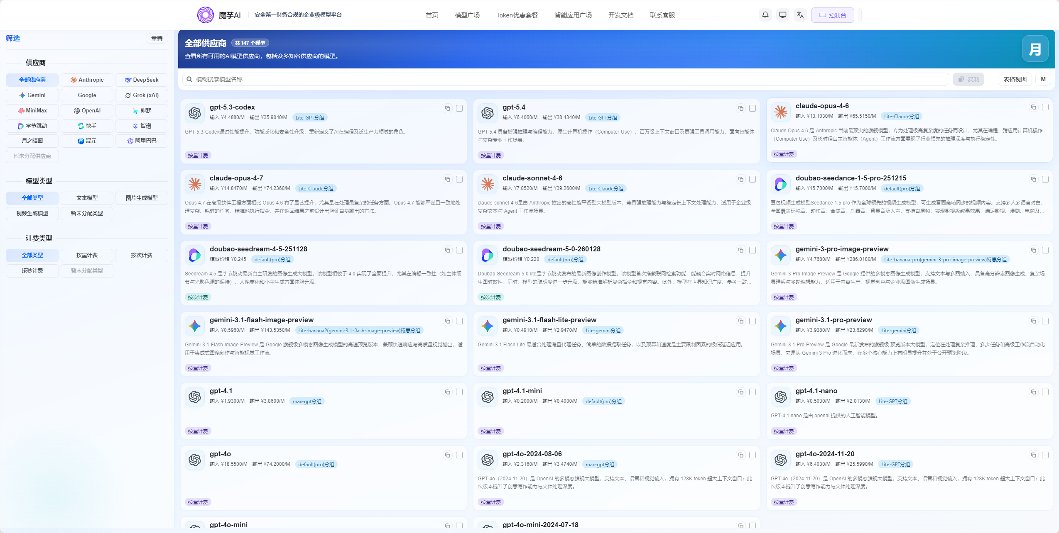Select 按次计费 billing type filter
The height and width of the screenshot is (533, 1059).
click(142, 255)
